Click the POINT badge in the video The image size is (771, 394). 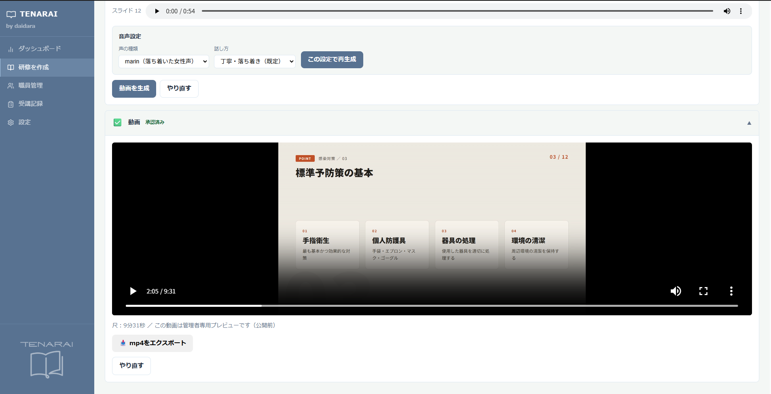(x=305, y=159)
